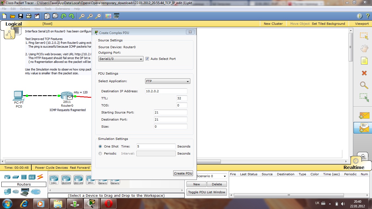Select the One Shot radio button
Viewport: 372px width, 209px height.
100,146
